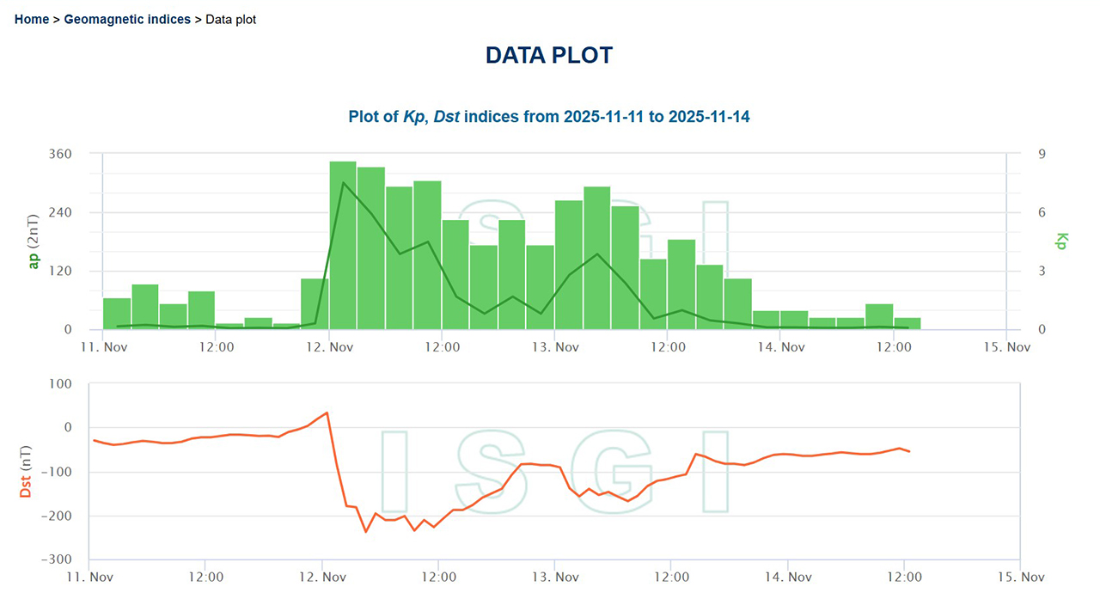The height and width of the screenshot is (605, 1100).
Task: Click the peak of the dark ap line
Action: (343, 182)
